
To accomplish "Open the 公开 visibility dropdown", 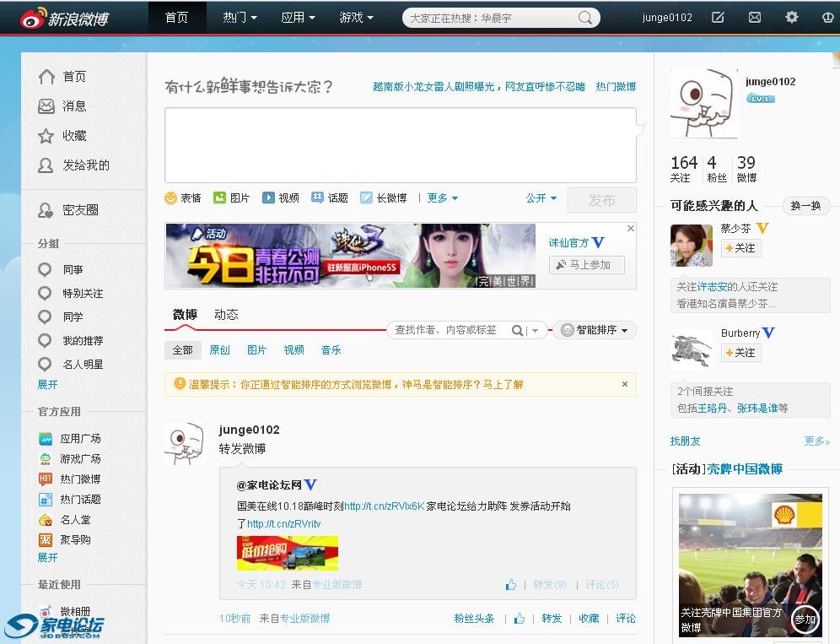I will click(x=541, y=198).
